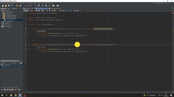Switch to the Files tab

8,9
